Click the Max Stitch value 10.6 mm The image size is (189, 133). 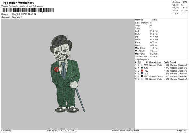pyautogui.click(x=154, y=48)
